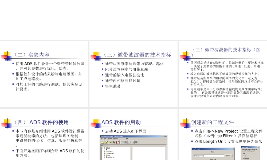Click the folder-with-arrow directory icon in ADS toolbar
The width and height of the screenshot is (267, 160).
[111, 142]
